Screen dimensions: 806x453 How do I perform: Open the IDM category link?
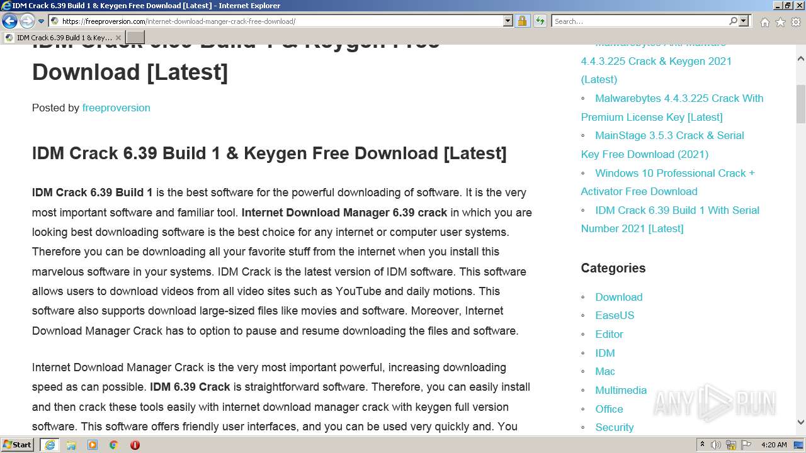pos(604,353)
